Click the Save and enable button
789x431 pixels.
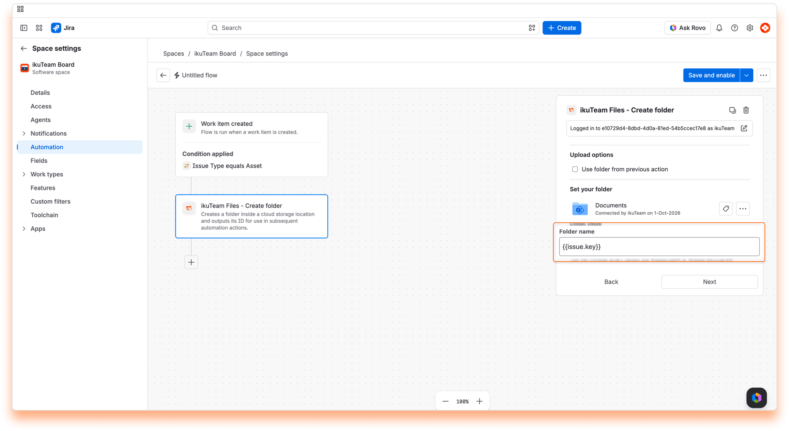[711, 75]
